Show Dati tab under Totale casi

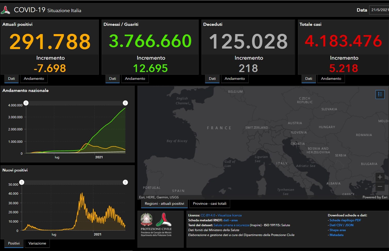pyautogui.click(x=309, y=79)
